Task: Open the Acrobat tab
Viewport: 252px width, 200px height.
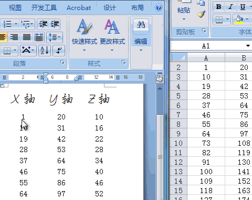Action: [79, 8]
